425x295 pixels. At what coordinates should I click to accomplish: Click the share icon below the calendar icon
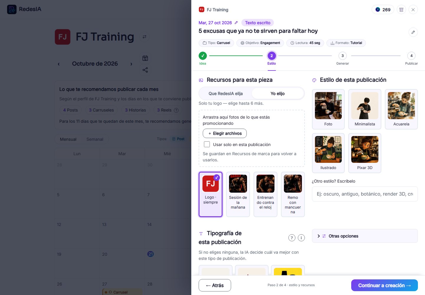pyautogui.click(x=145, y=70)
